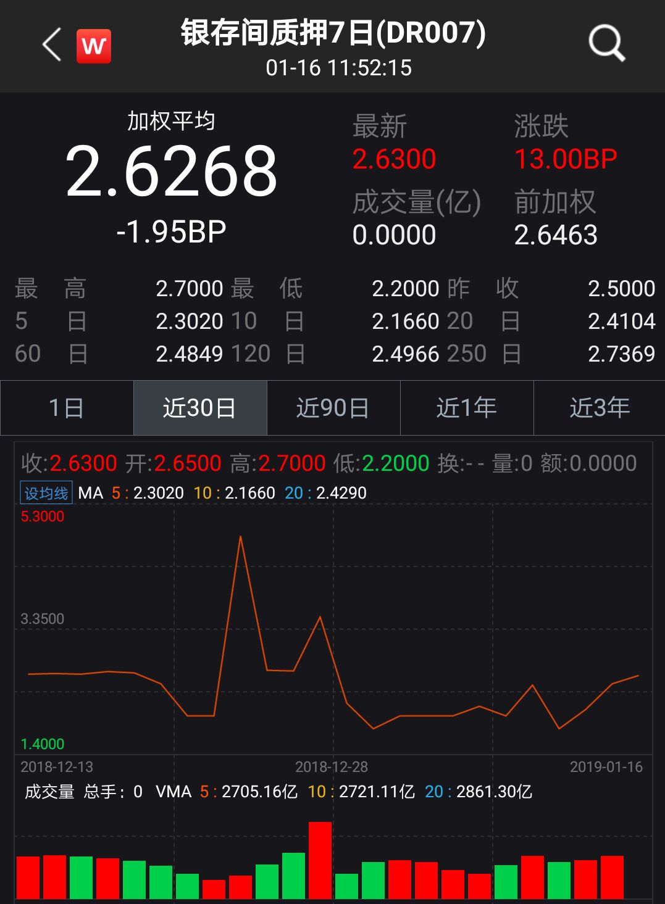Viewport: 665px width, 904px height.
Task: Tap the tallest red volume bar
Action: tap(320, 860)
